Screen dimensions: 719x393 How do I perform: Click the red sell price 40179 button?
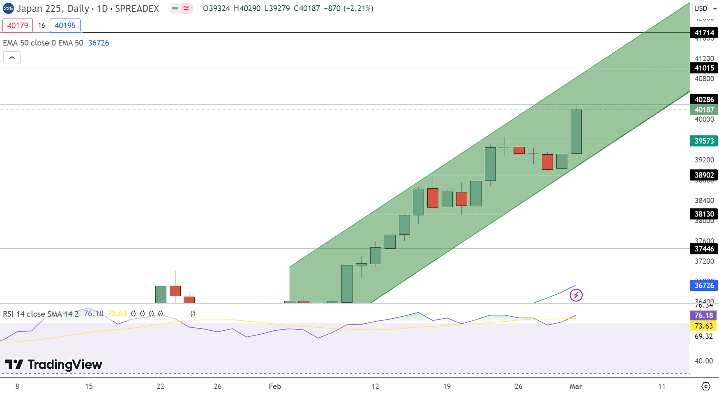click(x=18, y=25)
